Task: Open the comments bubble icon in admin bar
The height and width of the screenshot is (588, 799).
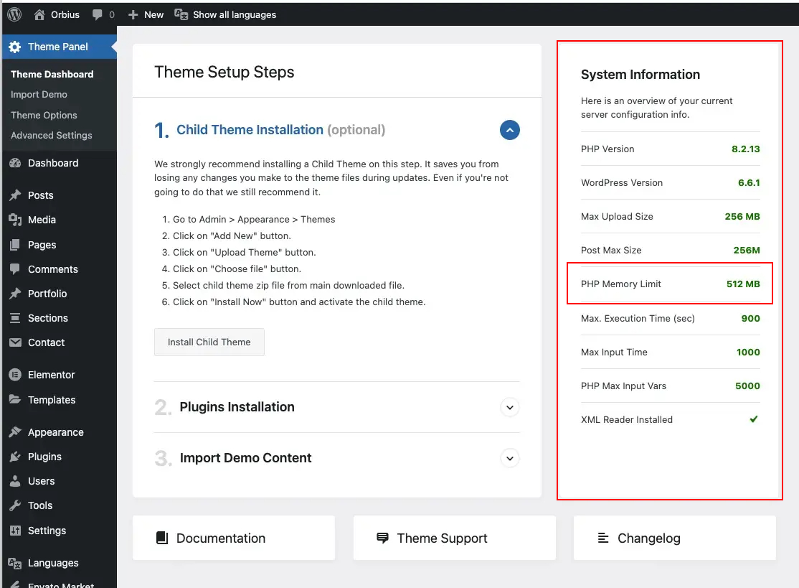Action: point(97,15)
